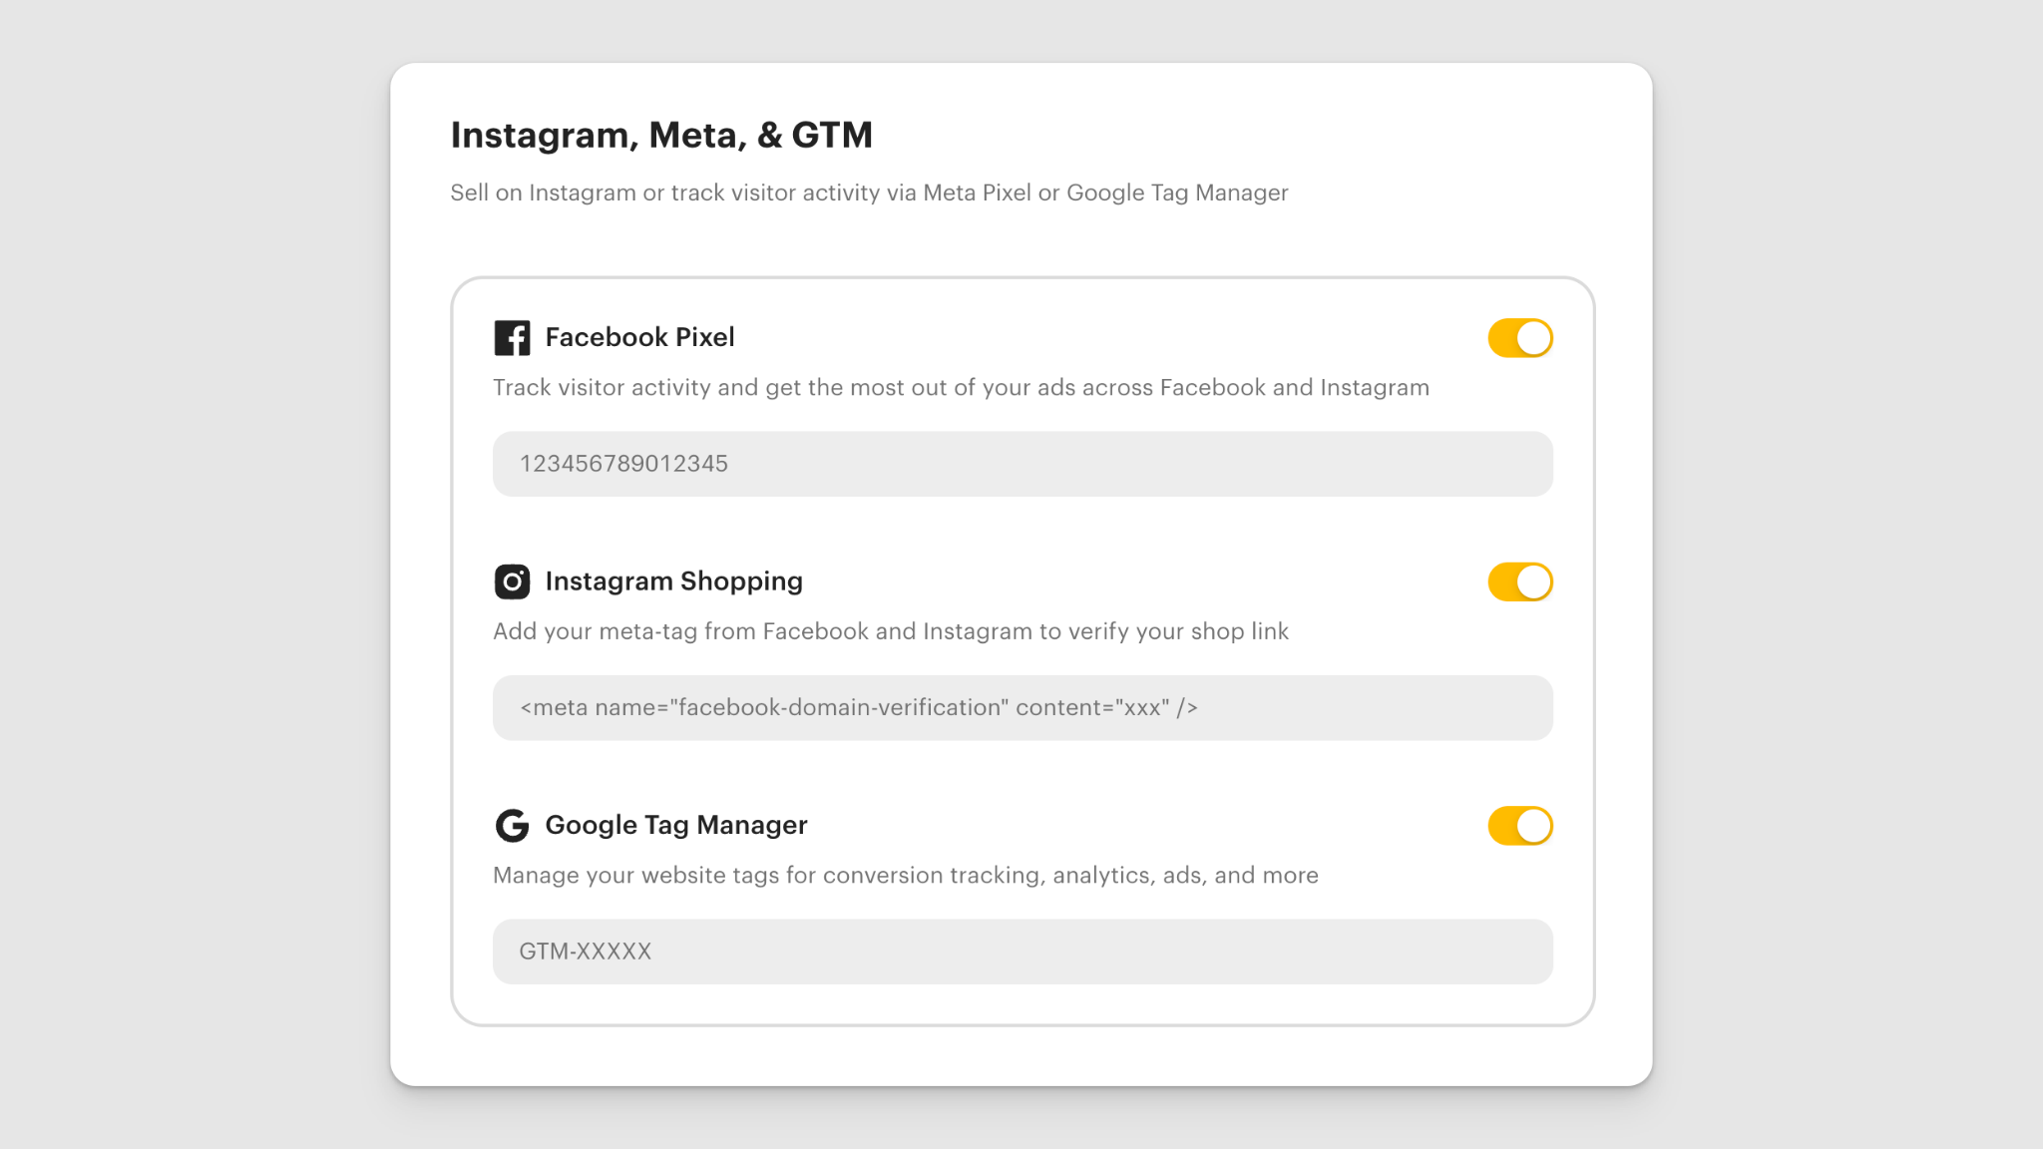Click the 'Add your meta-tag' description text
This screenshot has width=2043, height=1149.
click(890, 631)
